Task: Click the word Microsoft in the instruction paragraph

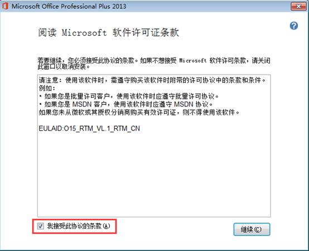Action: (193, 60)
